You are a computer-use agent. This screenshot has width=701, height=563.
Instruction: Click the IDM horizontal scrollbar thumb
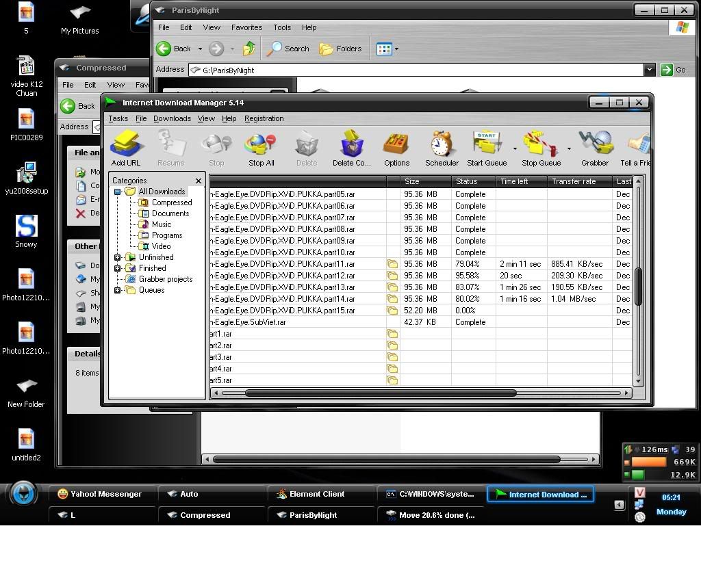tap(381, 393)
